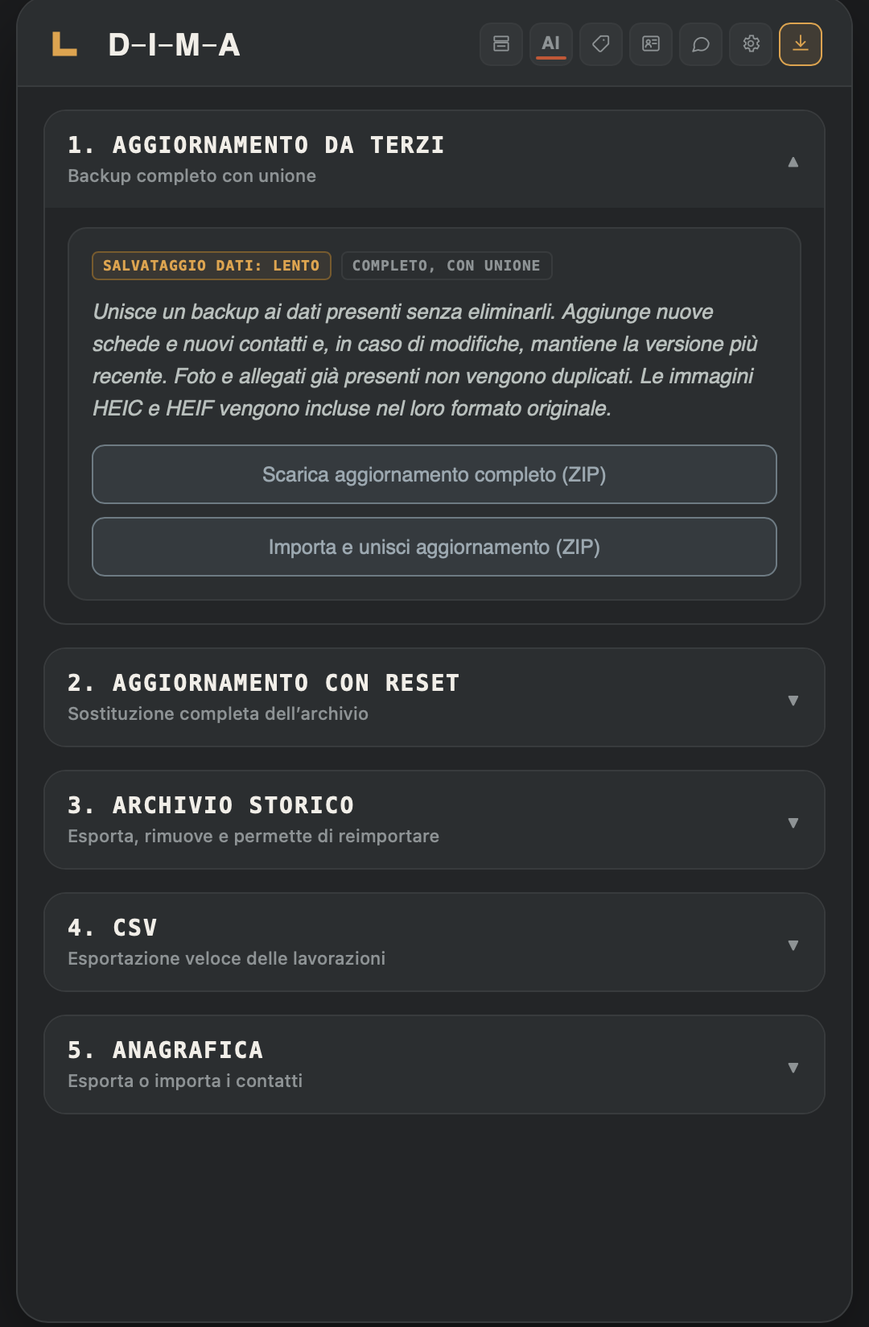Open the archive cards icon in header
This screenshot has height=1327, width=869.
[x=501, y=44]
